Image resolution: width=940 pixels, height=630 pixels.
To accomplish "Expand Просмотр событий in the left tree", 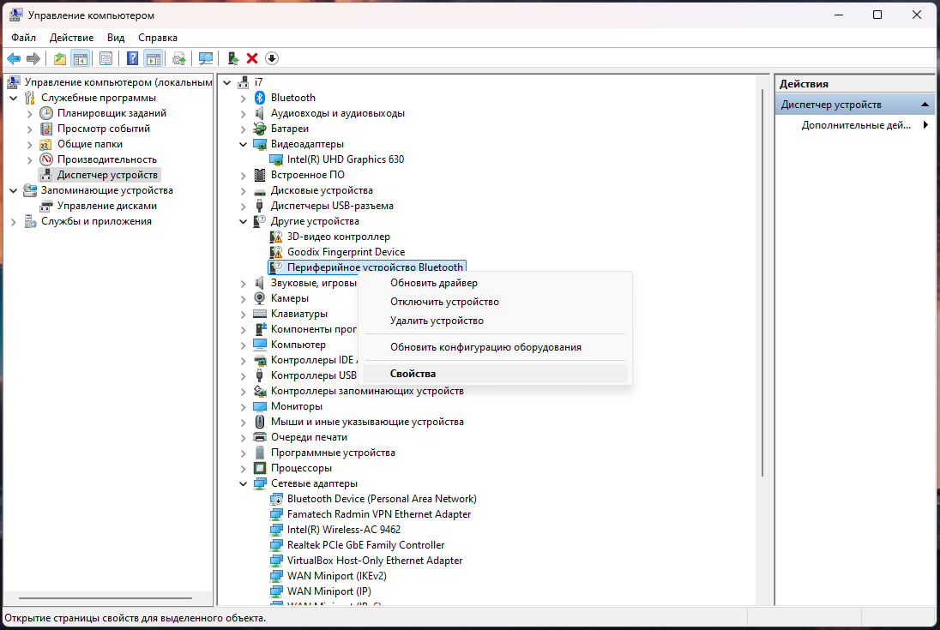I will tap(29, 129).
